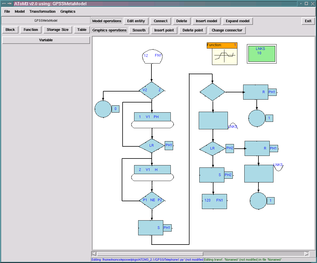Maximize the AToM3 window

306,3
